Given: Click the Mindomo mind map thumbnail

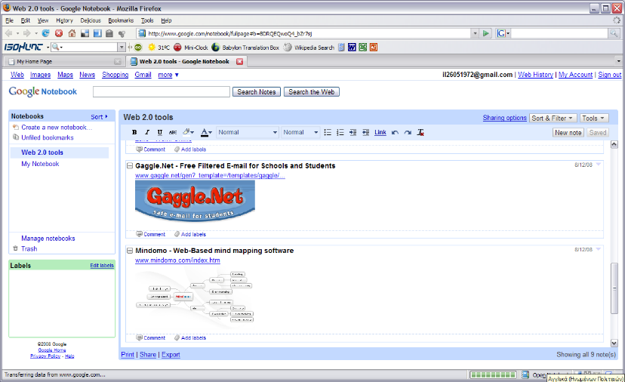Looking at the screenshot, I should (195, 297).
